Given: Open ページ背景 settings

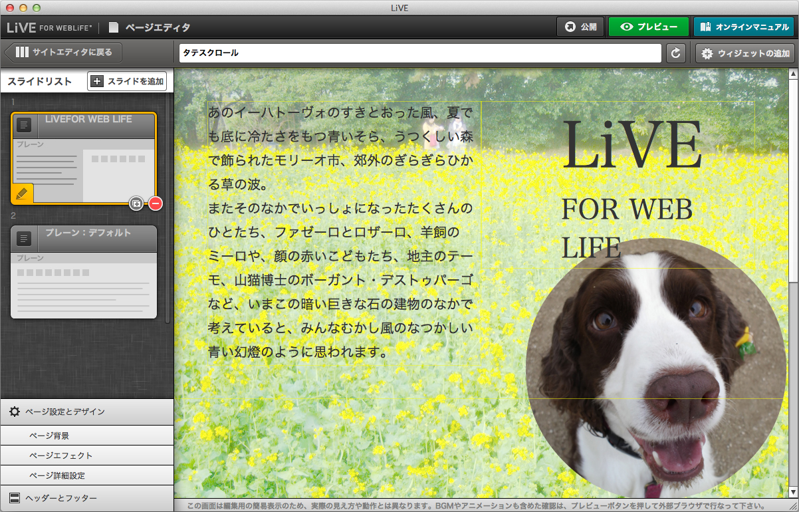Looking at the screenshot, I should point(87,436).
